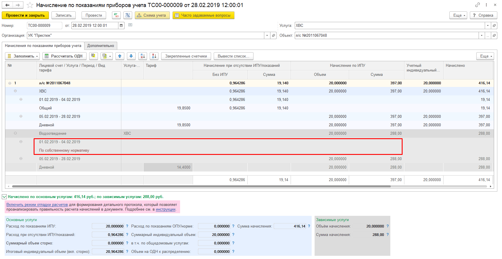This screenshot has width=502, height=259.
Task: Add the document to favorites with the star
Action: click(30, 5)
